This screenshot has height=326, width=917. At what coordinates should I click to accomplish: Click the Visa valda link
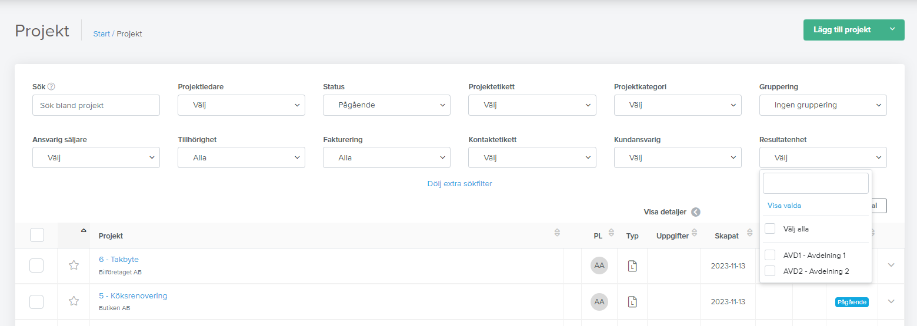[784, 206]
